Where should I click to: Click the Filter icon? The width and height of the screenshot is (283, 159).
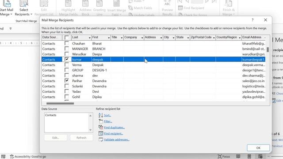(101, 121)
